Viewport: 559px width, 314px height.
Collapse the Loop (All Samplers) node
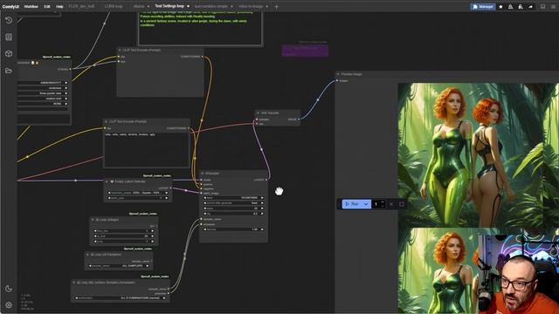tap(87, 255)
